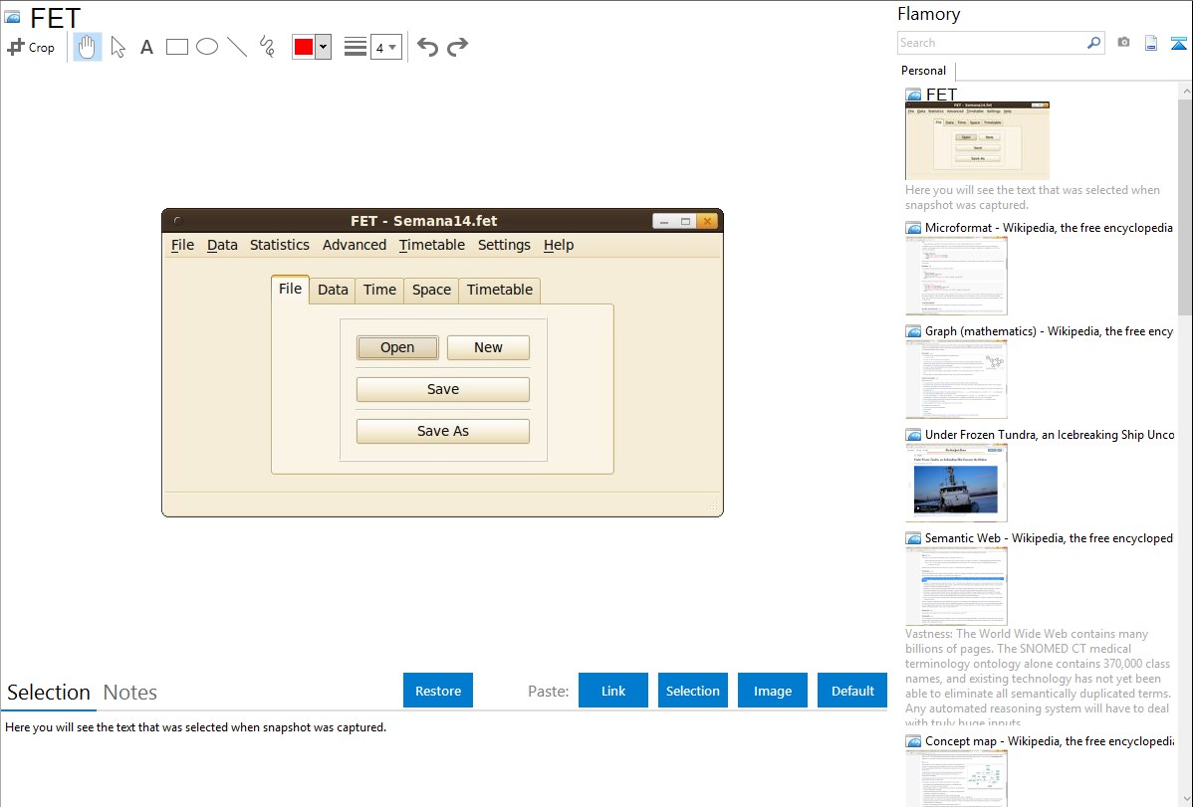The height and width of the screenshot is (807, 1193).
Task: Select the arrow pointer tool
Action: (x=118, y=47)
